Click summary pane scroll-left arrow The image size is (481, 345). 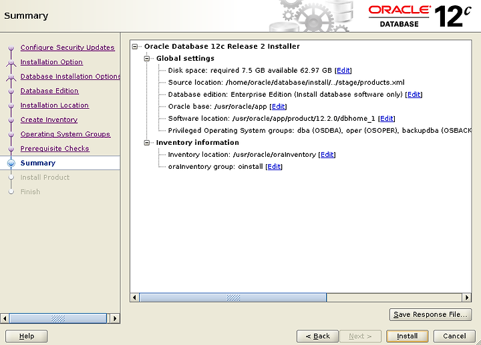pyautogui.click(x=134, y=298)
